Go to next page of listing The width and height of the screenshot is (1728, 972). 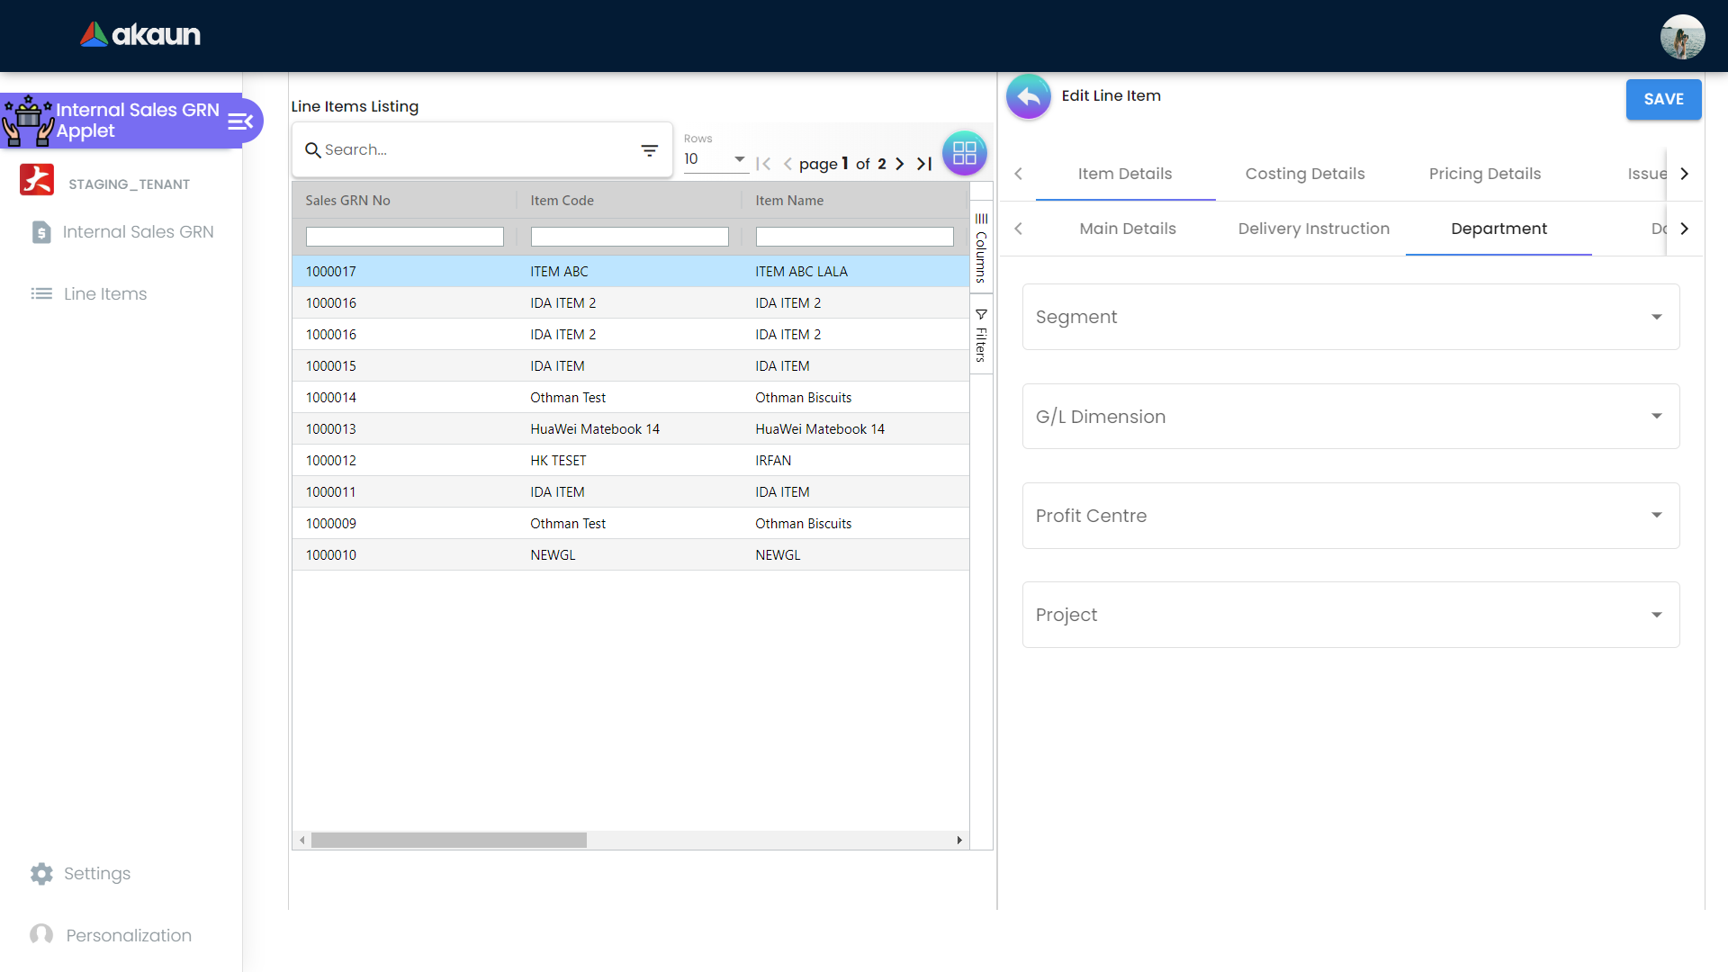(899, 164)
